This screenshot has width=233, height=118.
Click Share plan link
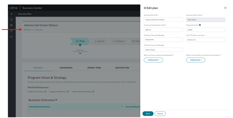pyautogui.click(x=39, y=30)
